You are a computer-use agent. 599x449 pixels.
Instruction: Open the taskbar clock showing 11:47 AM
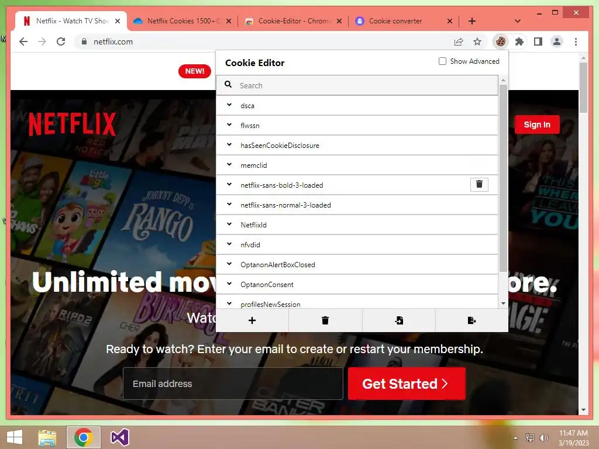[x=573, y=438]
